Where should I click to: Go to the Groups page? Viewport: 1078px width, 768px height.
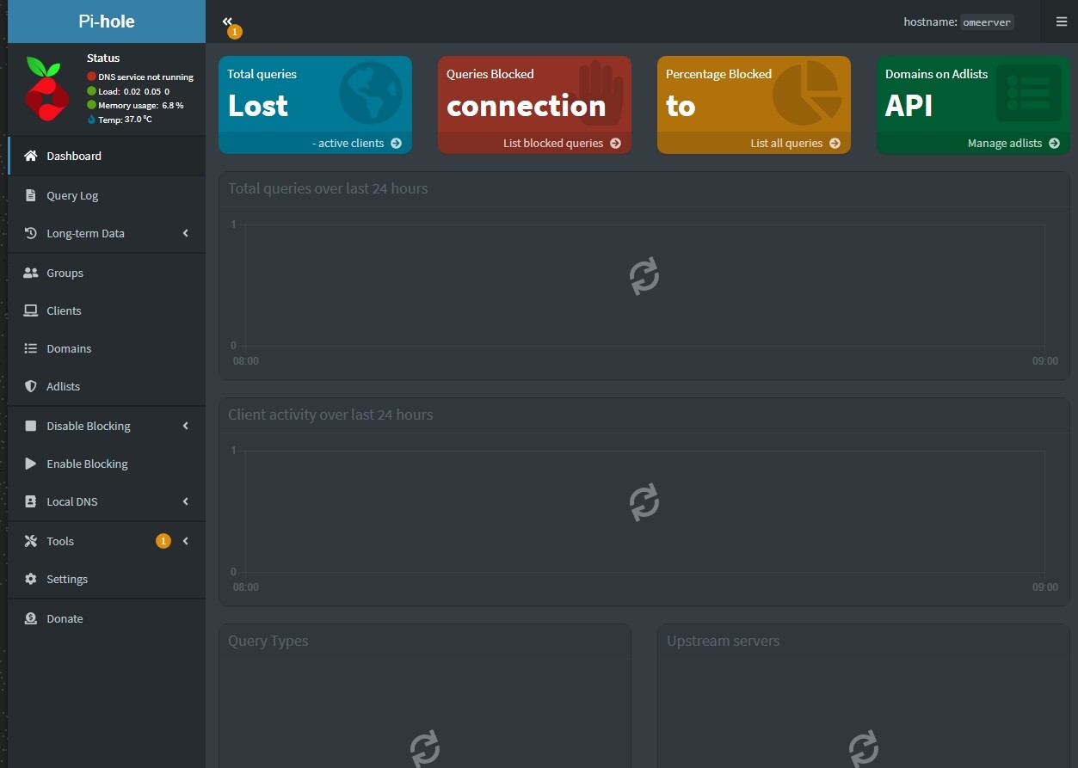[x=107, y=273]
